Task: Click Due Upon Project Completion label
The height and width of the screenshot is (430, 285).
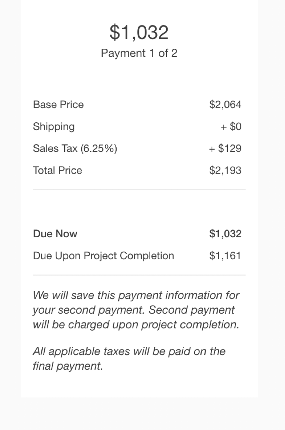Action: [x=103, y=256]
